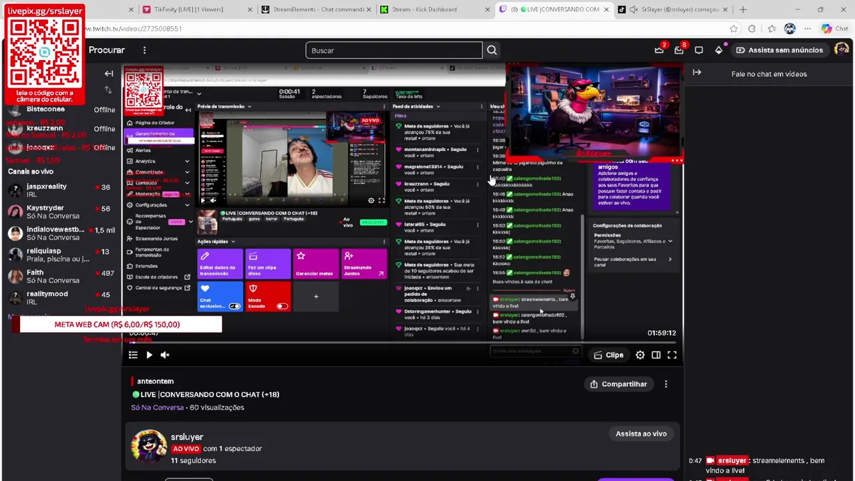Screen dimensions: 855x481
Task: Add page to favorites star
Action: pyautogui.click(x=734, y=29)
